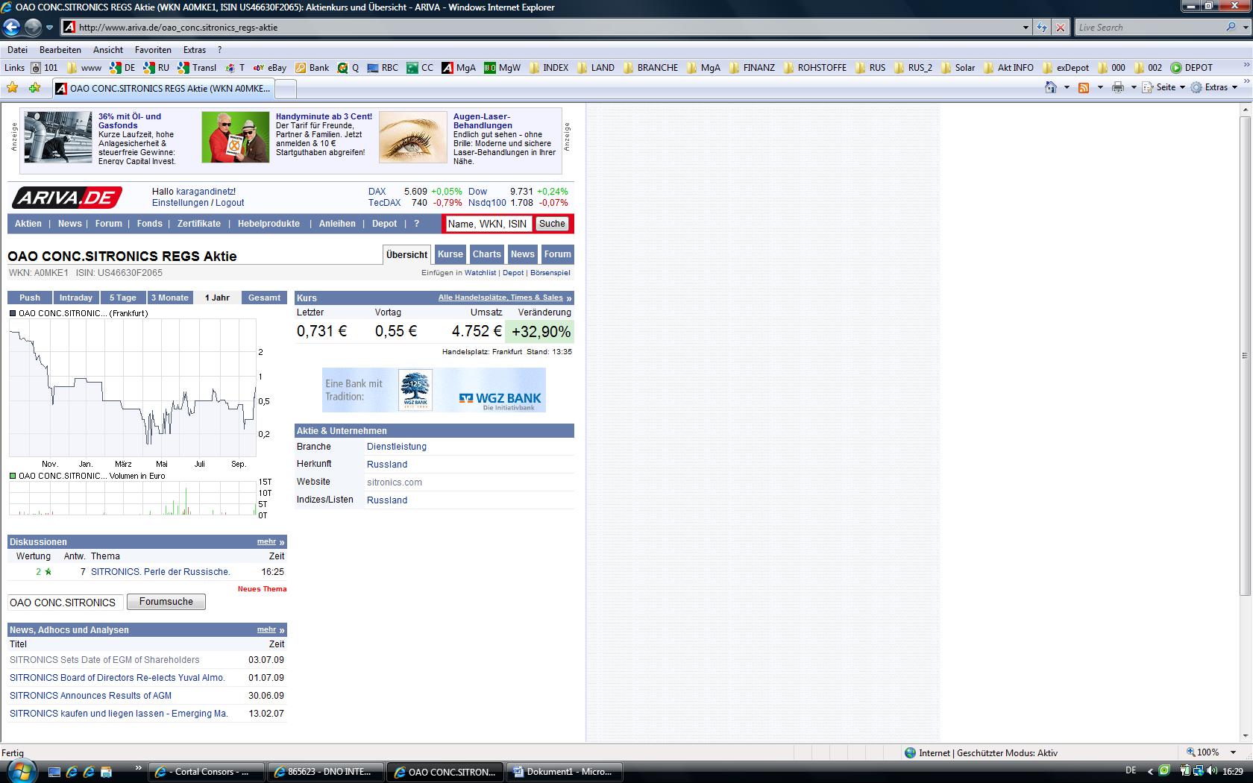The height and width of the screenshot is (783, 1253).
Task: Open the eBay favorites link
Action: click(269, 68)
